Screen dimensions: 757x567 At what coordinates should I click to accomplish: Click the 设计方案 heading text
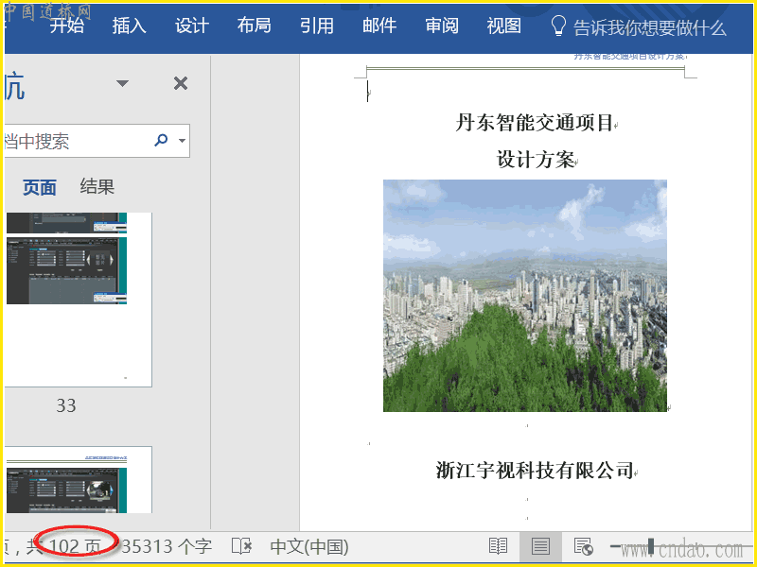[x=535, y=159]
